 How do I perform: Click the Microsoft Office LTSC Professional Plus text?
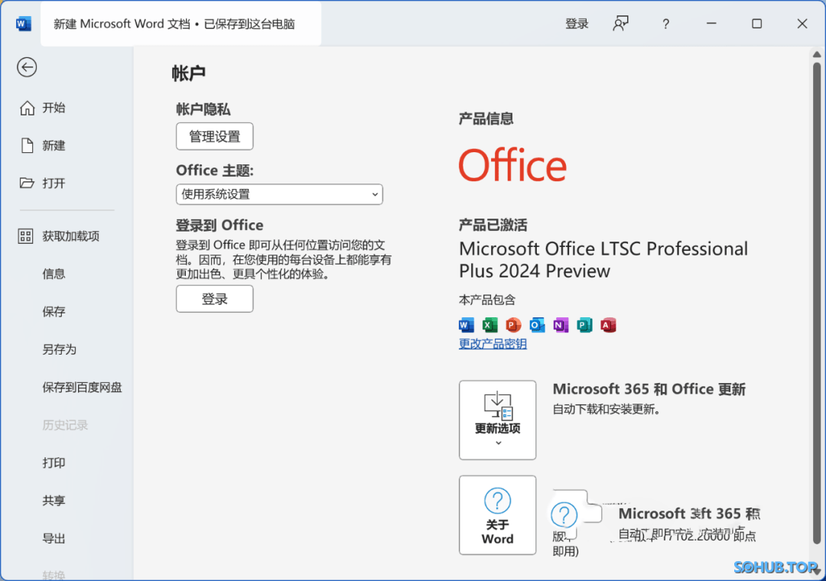pos(603,260)
